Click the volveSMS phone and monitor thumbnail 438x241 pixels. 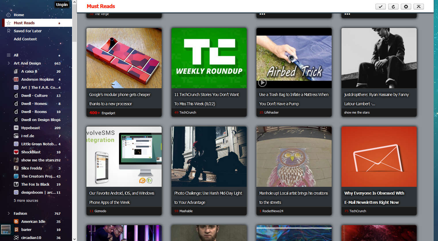click(124, 157)
